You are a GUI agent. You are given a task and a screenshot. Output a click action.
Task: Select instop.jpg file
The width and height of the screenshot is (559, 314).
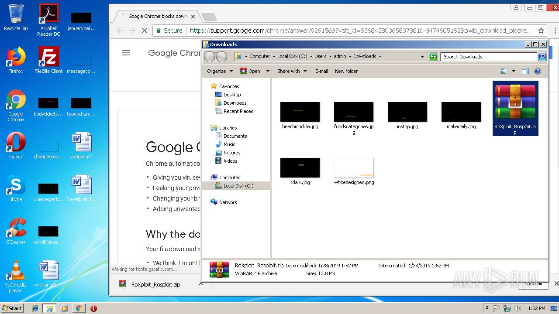coord(407,116)
